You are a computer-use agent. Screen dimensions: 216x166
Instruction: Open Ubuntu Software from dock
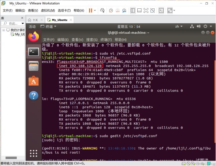(34, 81)
